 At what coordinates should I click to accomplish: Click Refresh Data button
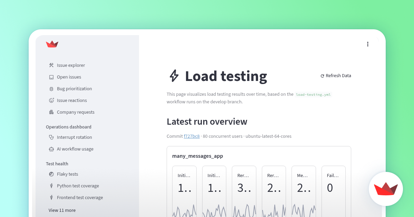pyautogui.click(x=336, y=76)
